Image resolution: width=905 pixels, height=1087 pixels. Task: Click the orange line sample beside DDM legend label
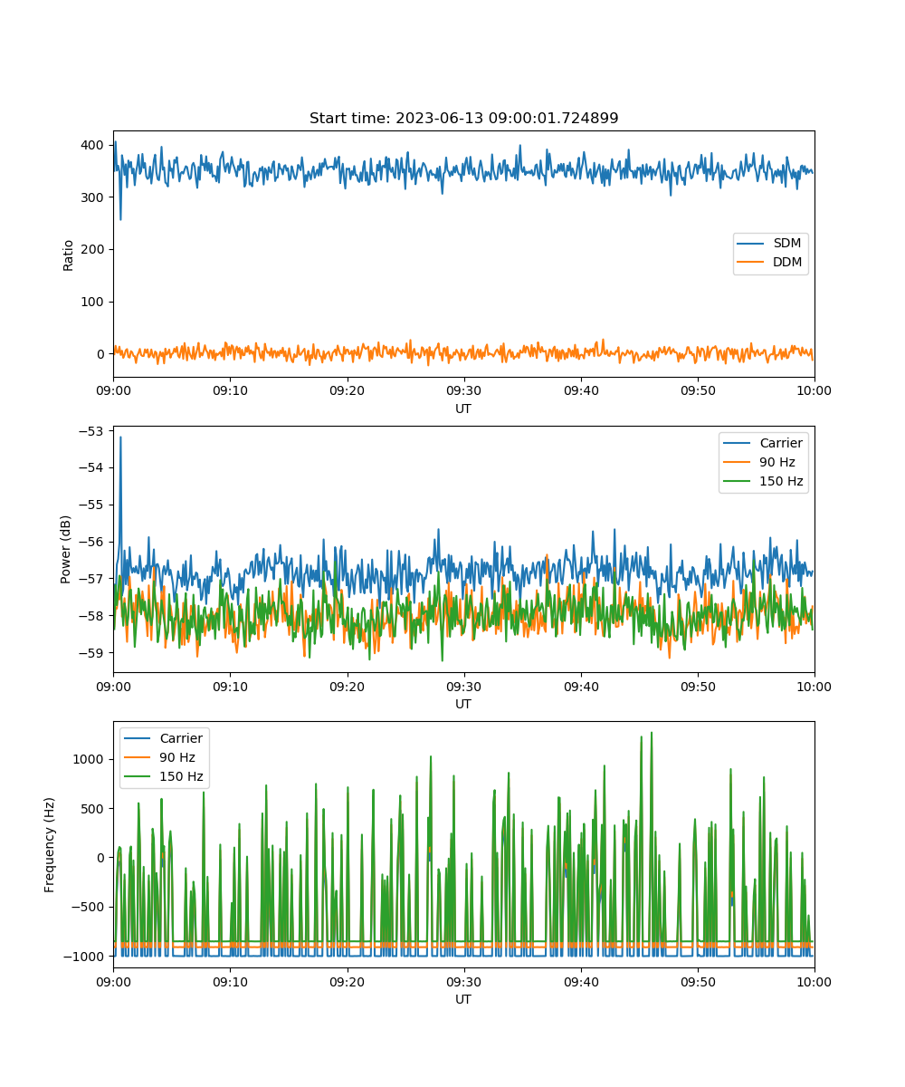[x=751, y=263]
